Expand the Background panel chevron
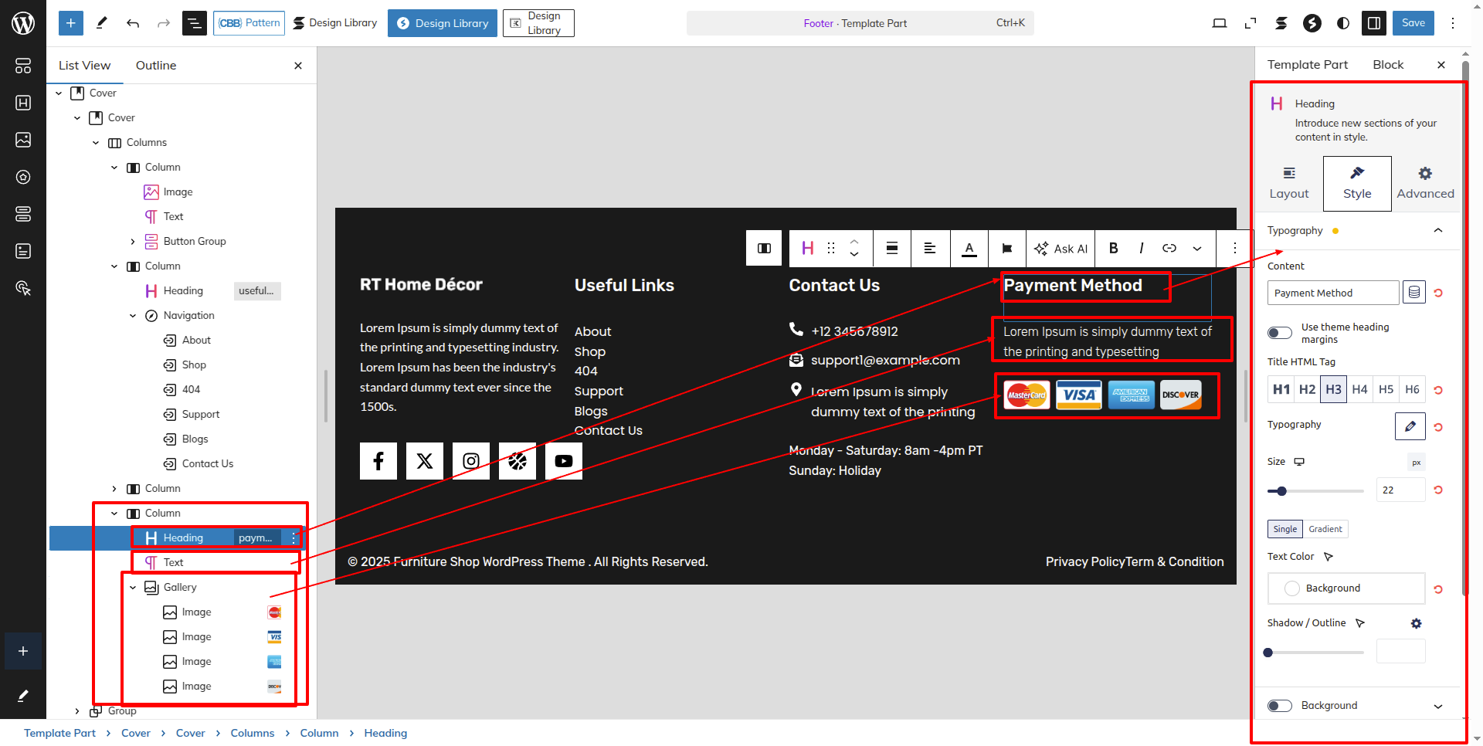1483x746 pixels. click(x=1438, y=706)
